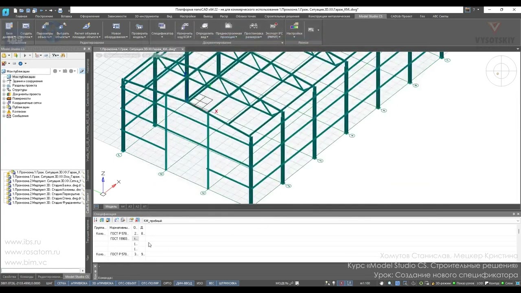Switch to Построение ribbon tab

pos(44,16)
